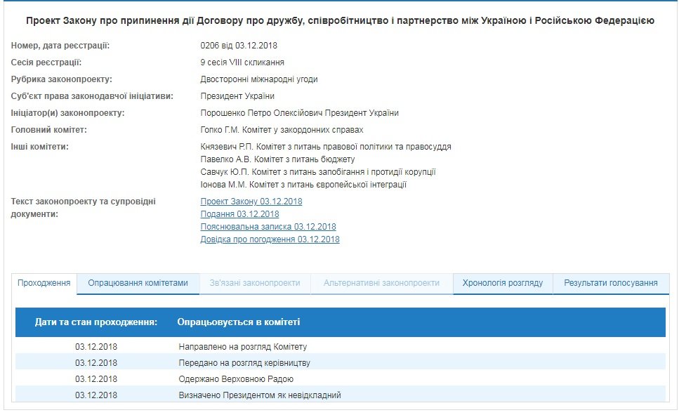Select the Передано на розгляд керівництву row
679x415 pixels.
click(x=244, y=363)
